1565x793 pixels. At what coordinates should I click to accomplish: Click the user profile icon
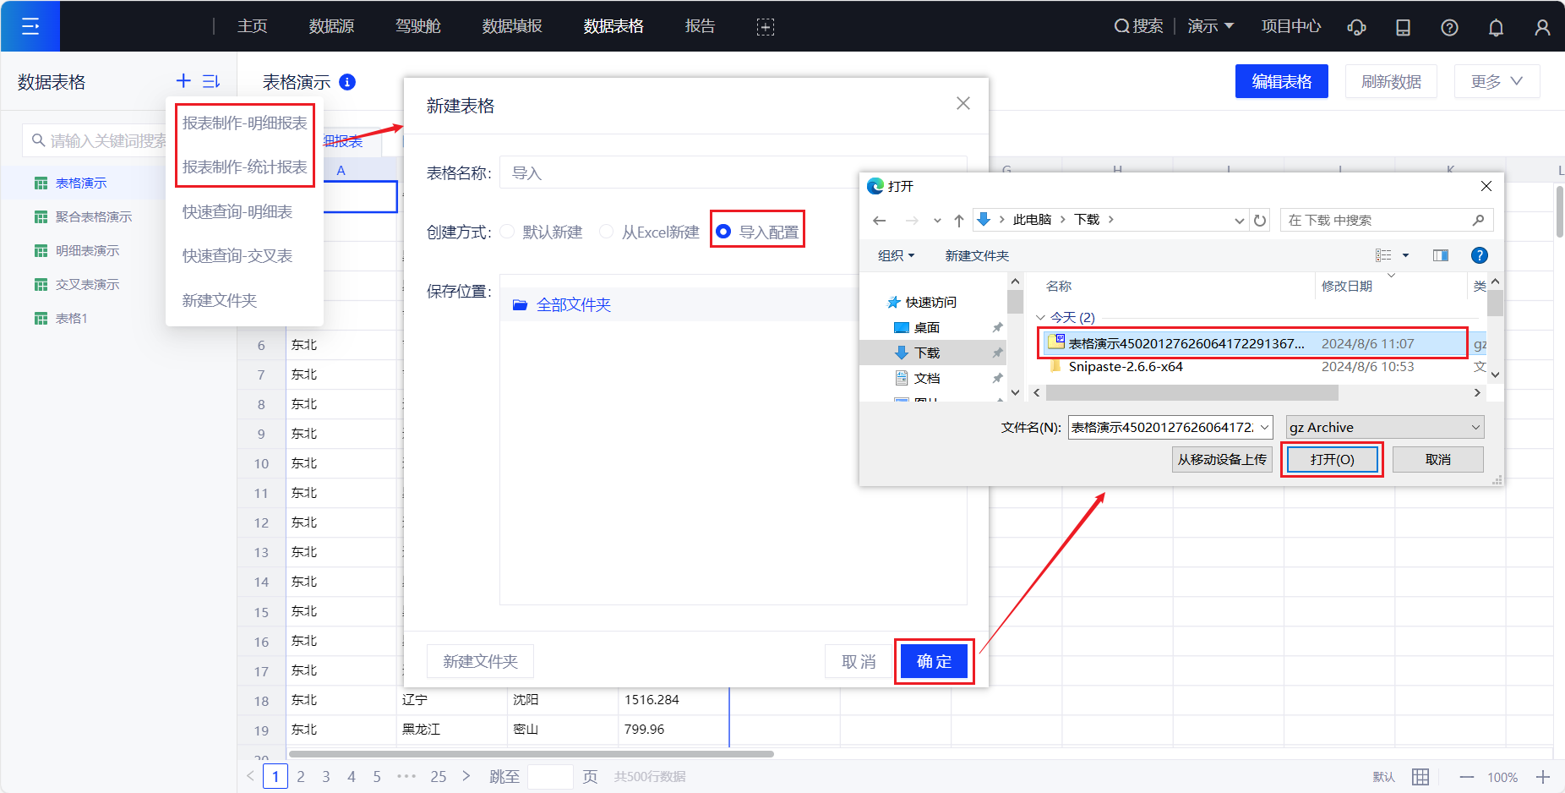(1542, 27)
